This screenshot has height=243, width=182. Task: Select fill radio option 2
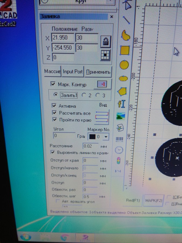(x=84, y=95)
